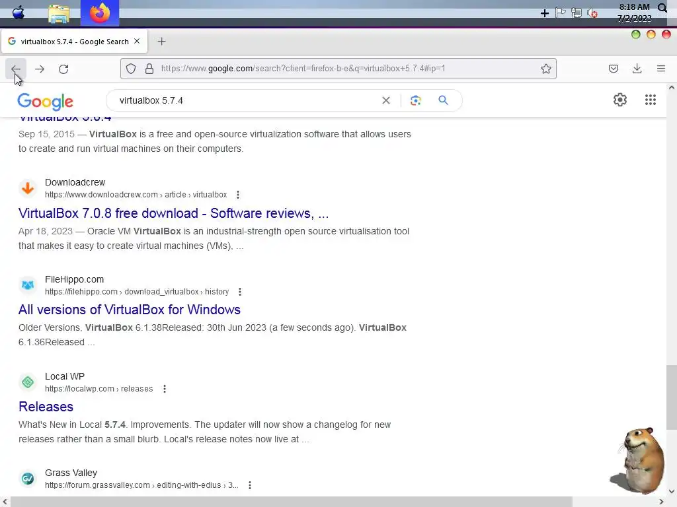Image resolution: width=677 pixels, height=507 pixels.
Task: Click the vertical scrollbar thumb
Action: click(672, 397)
